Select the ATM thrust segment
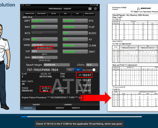The image size is (158, 128). pyautogui.click(x=78, y=70)
